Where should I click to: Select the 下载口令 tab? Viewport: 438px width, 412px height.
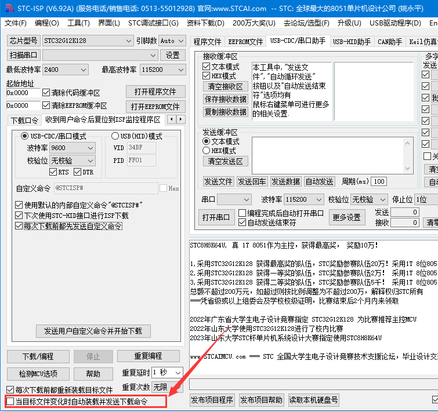pyautogui.click(x=24, y=121)
